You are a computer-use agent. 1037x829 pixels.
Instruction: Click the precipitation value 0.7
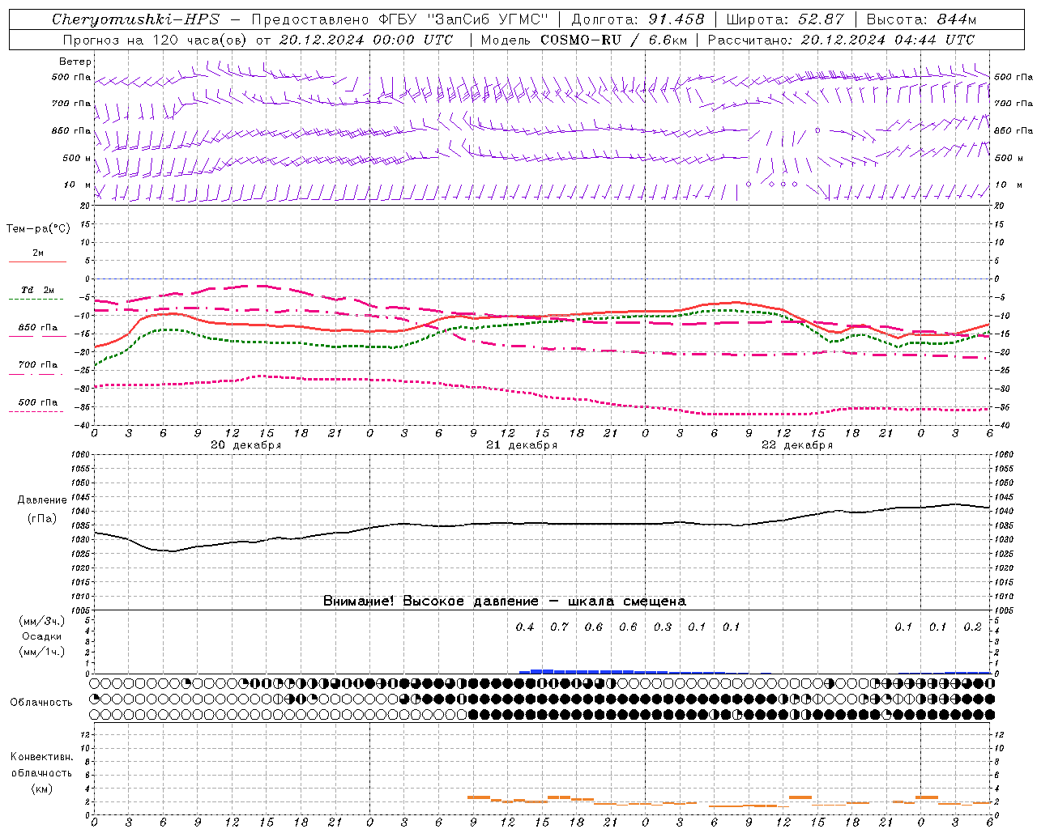point(559,627)
